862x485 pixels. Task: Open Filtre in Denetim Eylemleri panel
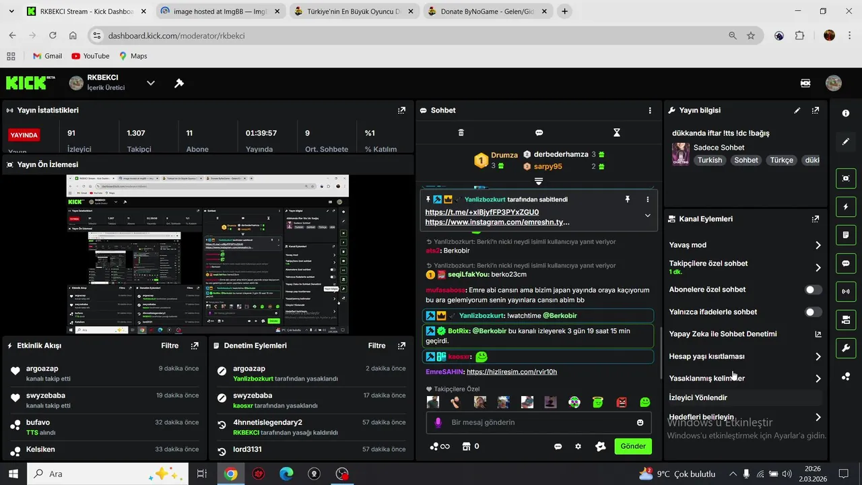pyautogui.click(x=377, y=346)
